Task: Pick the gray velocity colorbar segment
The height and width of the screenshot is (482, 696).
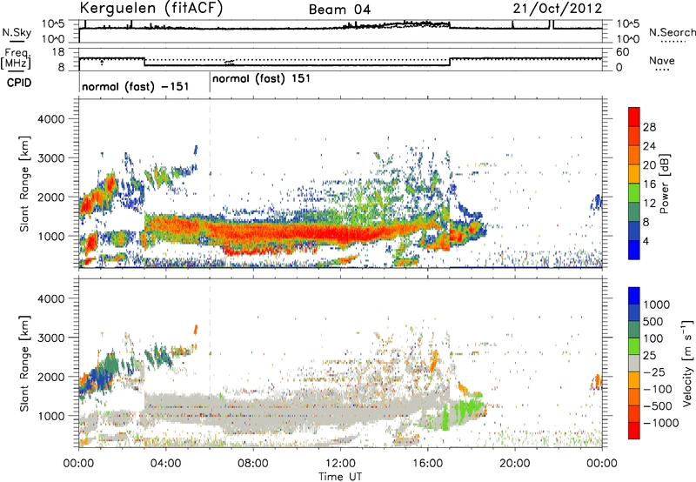Action: tap(634, 363)
